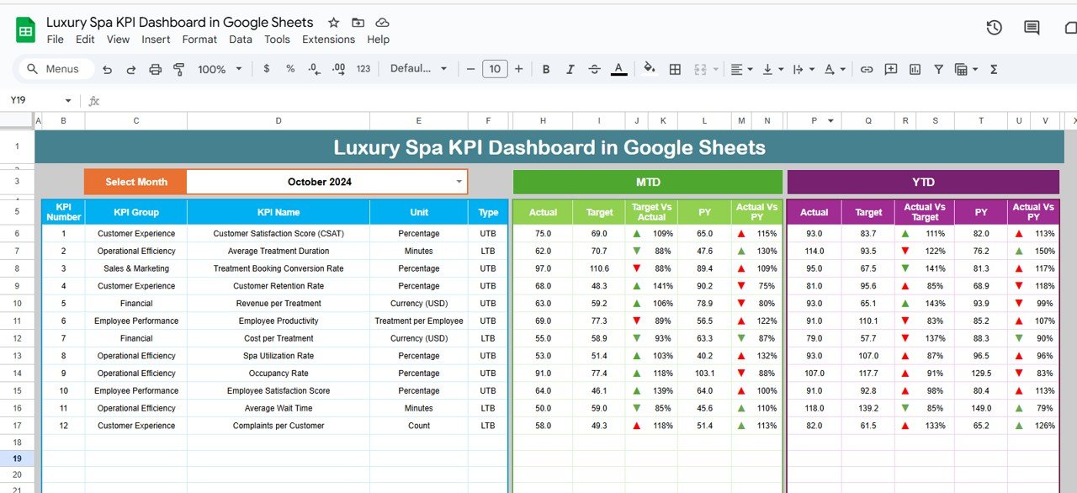Open the borders tool
The height and width of the screenshot is (493, 1077).
[675, 69]
